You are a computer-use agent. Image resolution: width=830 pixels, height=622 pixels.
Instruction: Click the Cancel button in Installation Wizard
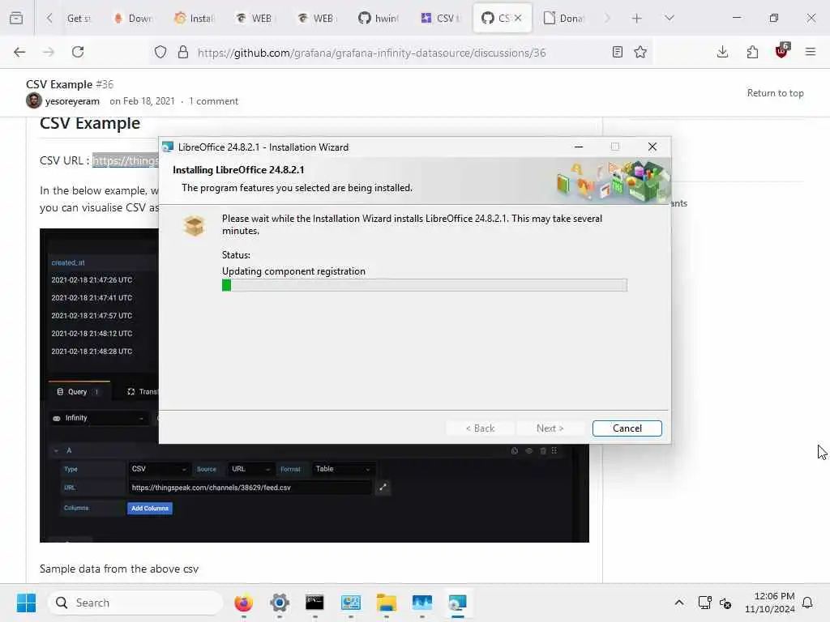click(x=627, y=428)
